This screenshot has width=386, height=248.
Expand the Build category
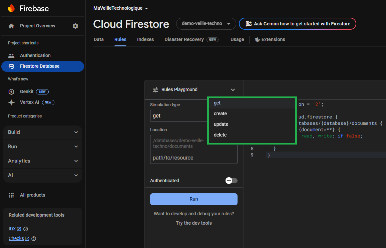[43, 132]
